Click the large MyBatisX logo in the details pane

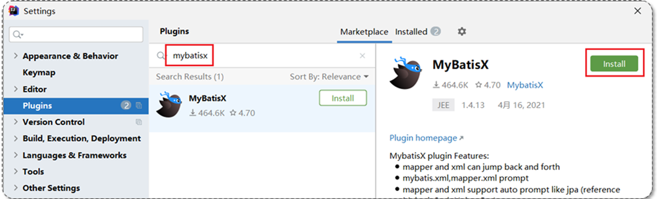coord(405,73)
